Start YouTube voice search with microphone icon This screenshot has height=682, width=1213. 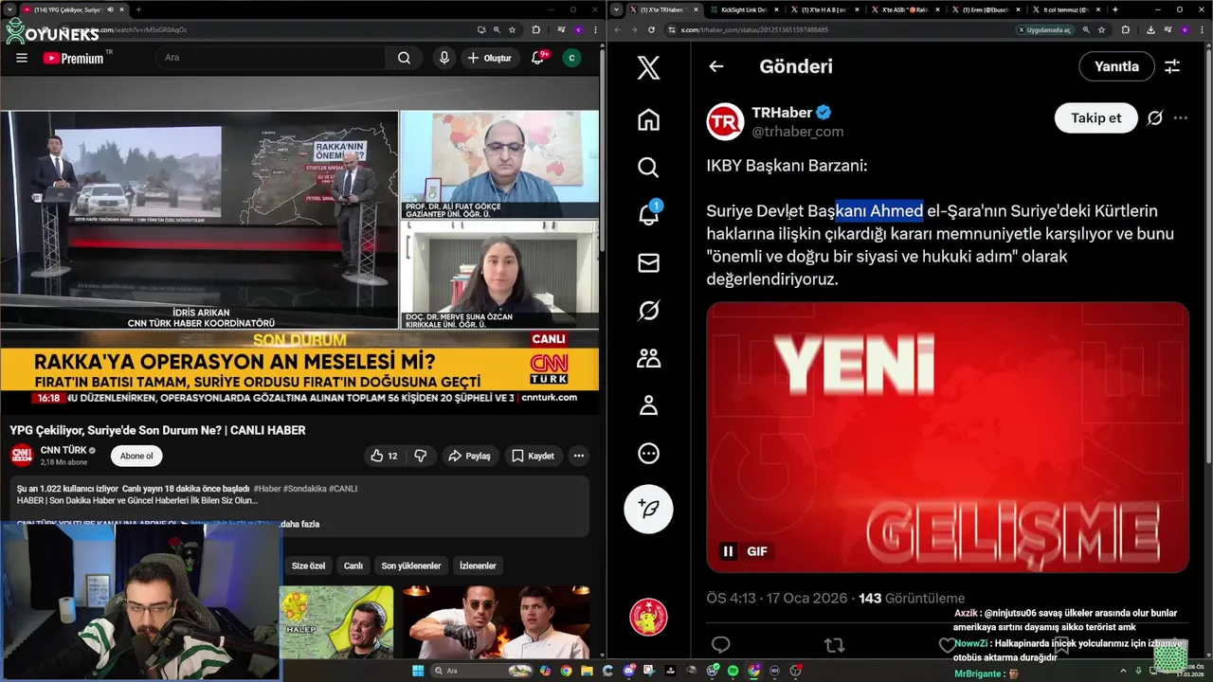pos(444,58)
